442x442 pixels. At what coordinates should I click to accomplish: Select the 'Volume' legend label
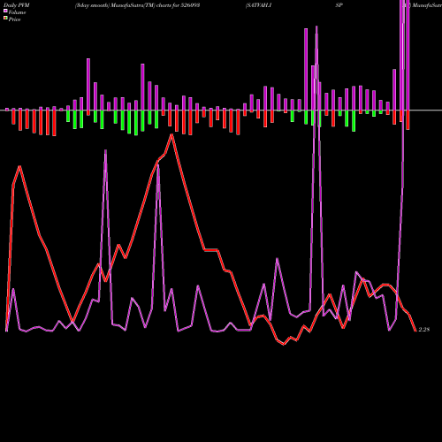(x=17, y=12)
